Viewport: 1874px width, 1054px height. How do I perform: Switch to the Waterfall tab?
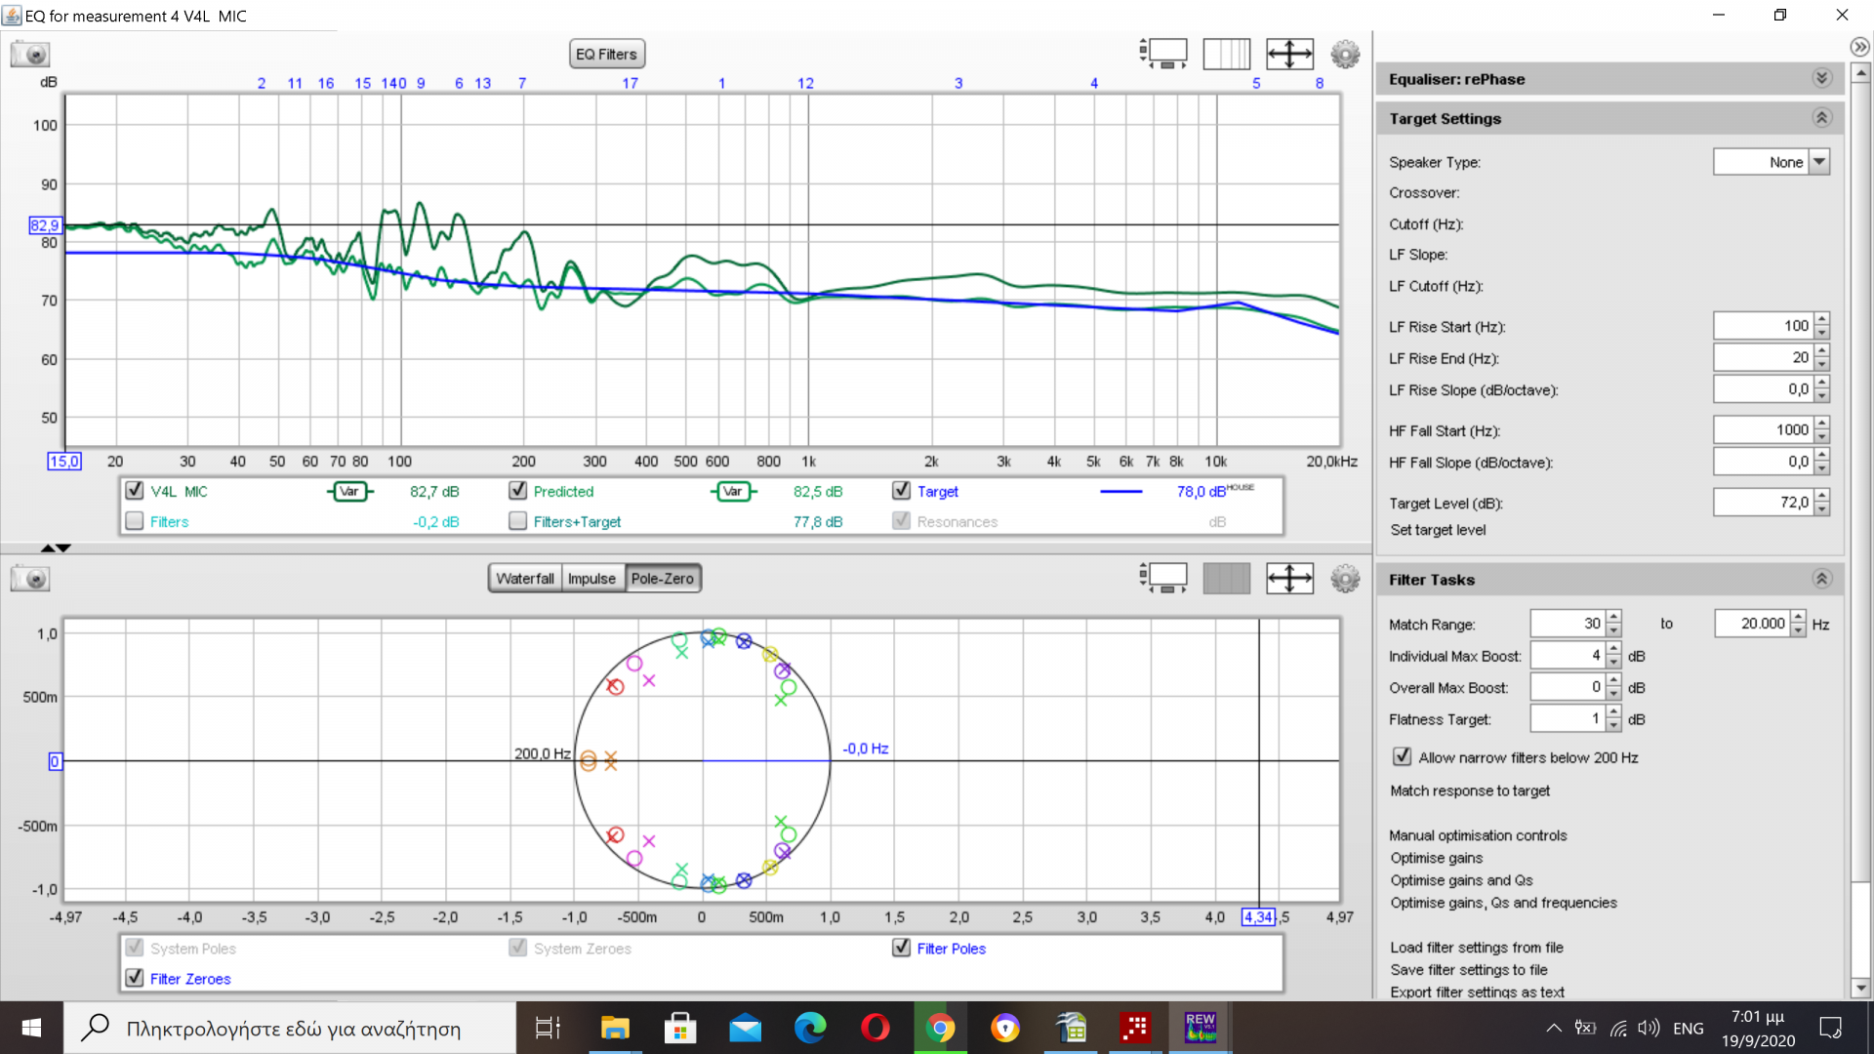(524, 579)
